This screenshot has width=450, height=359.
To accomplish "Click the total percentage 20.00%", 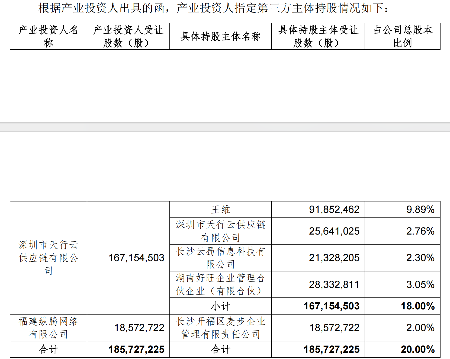I will click(x=418, y=349).
